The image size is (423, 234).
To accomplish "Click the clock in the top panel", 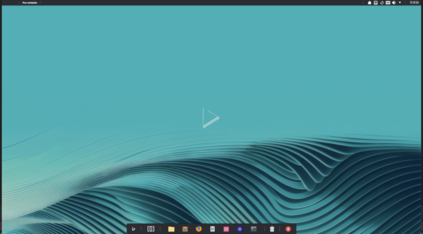I will pos(414,3).
